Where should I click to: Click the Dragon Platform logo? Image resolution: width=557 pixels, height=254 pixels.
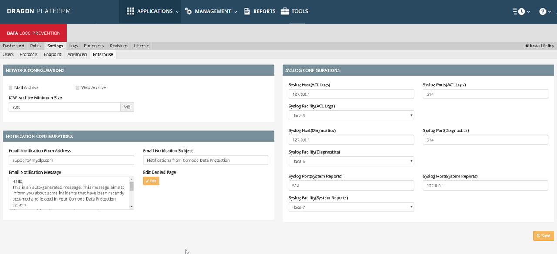coord(39,11)
